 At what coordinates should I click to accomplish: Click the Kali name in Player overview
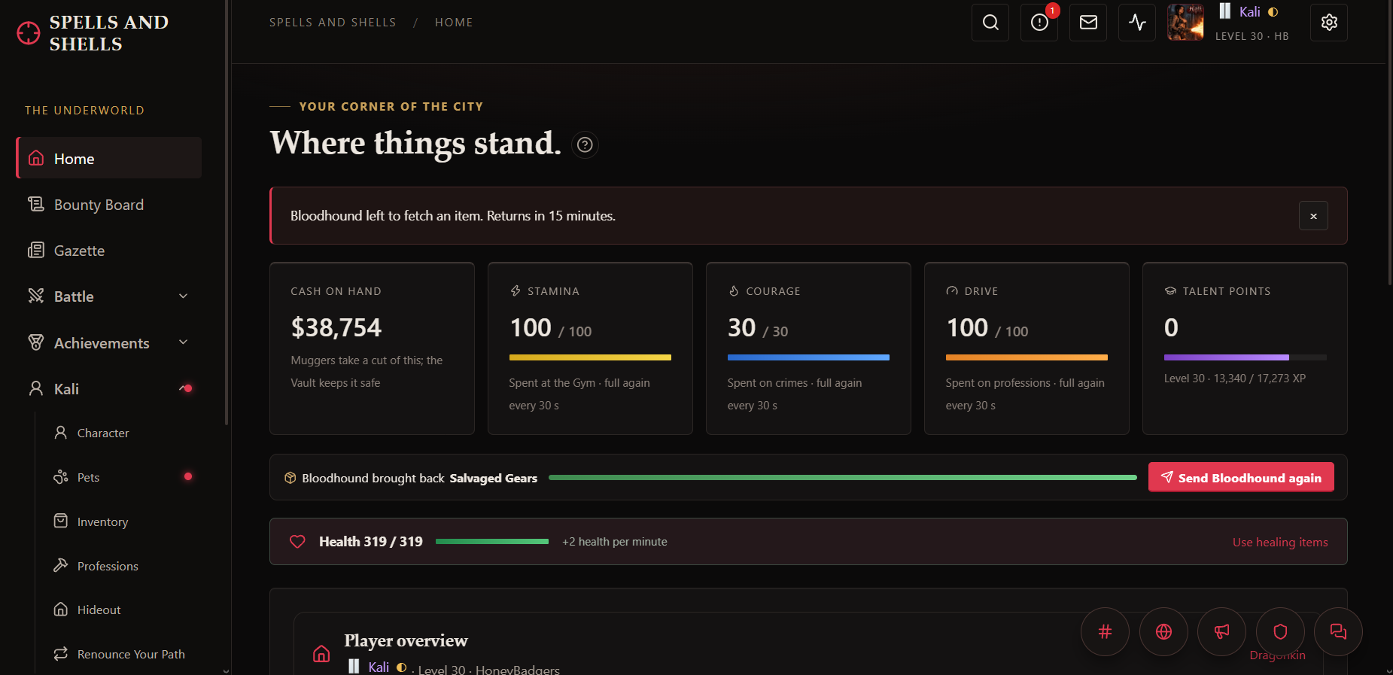pyautogui.click(x=379, y=667)
